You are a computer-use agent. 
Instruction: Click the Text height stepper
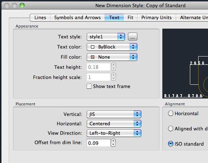[113, 67]
